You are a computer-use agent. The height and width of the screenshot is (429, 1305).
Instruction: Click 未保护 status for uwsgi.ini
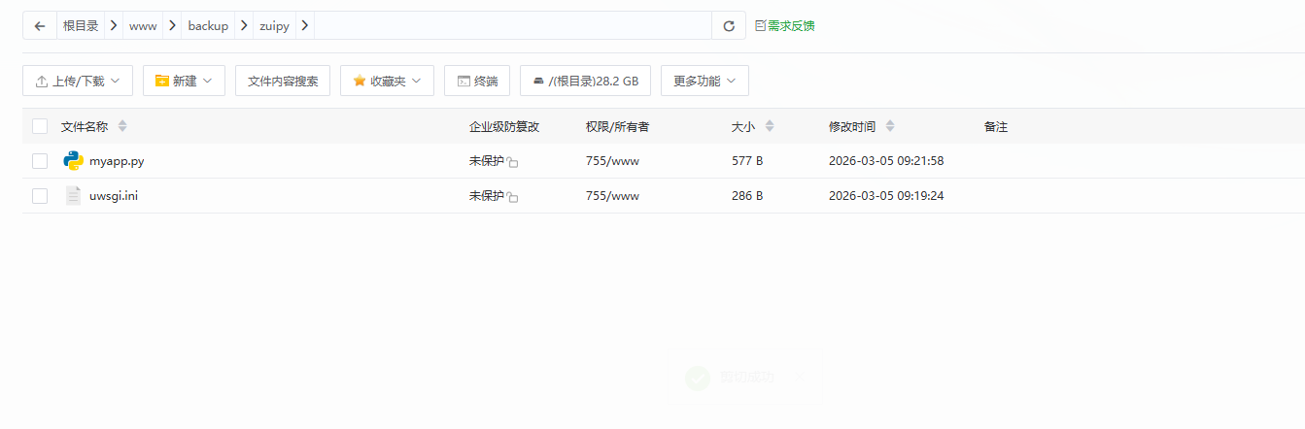pyautogui.click(x=487, y=196)
